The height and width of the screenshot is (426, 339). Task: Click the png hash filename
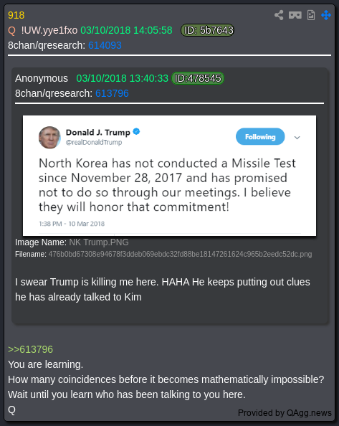coord(180,255)
